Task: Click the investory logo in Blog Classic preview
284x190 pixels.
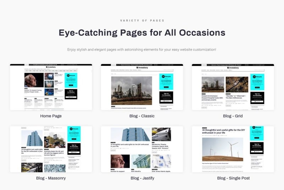Action: 142,68
